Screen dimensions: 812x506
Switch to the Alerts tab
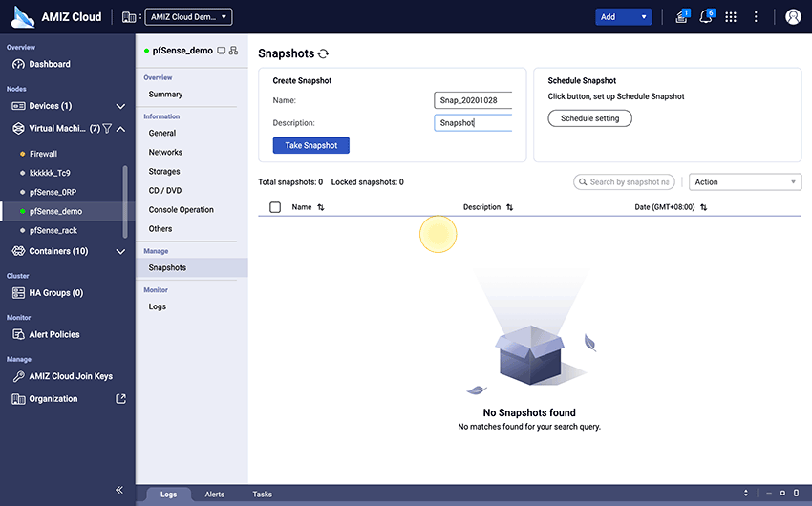tap(215, 495)
